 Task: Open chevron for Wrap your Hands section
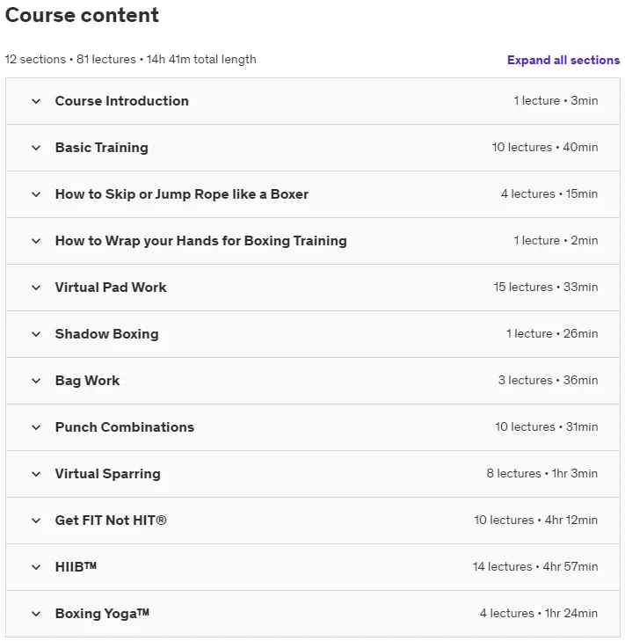point(36,241)
